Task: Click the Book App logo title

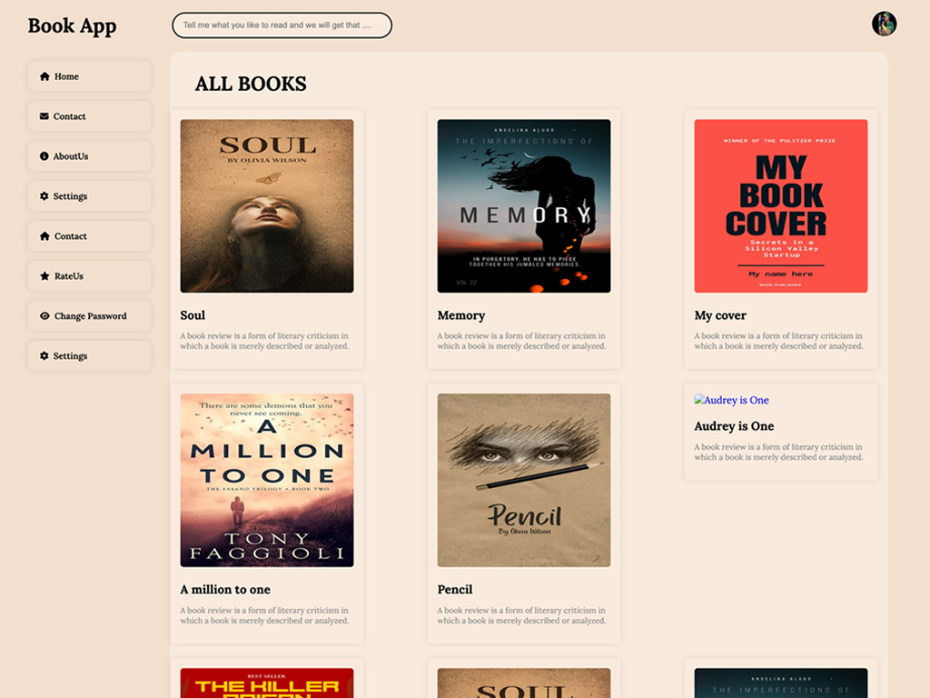Action: [72, 25]
